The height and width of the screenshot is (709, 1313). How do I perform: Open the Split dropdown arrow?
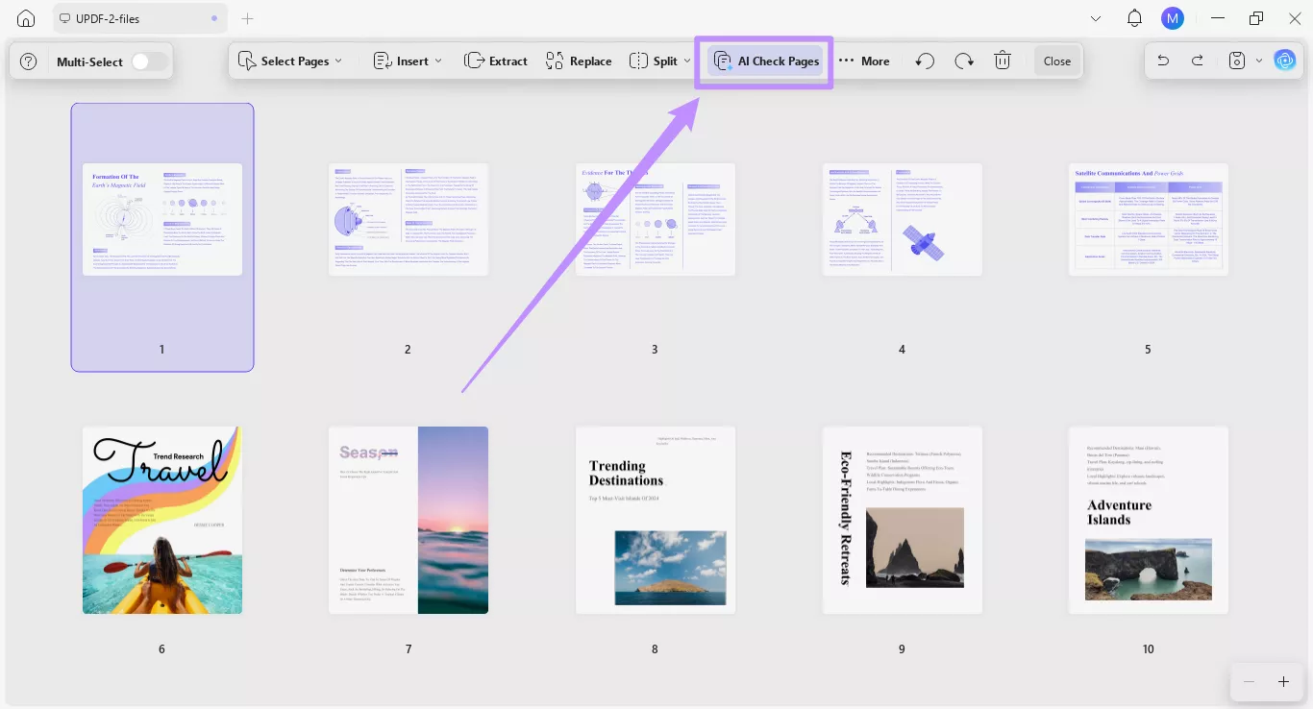pos(686,61)
